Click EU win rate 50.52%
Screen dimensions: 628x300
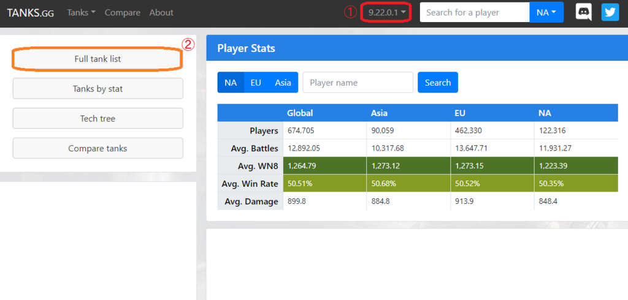[x=492, y=184]
